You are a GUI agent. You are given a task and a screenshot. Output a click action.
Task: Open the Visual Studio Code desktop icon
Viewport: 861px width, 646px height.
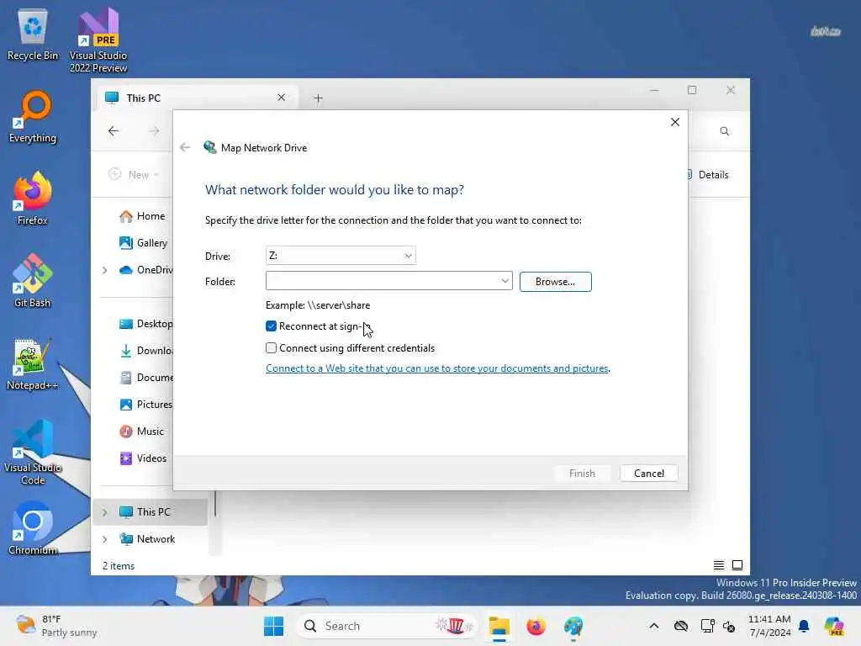[33, 453]
